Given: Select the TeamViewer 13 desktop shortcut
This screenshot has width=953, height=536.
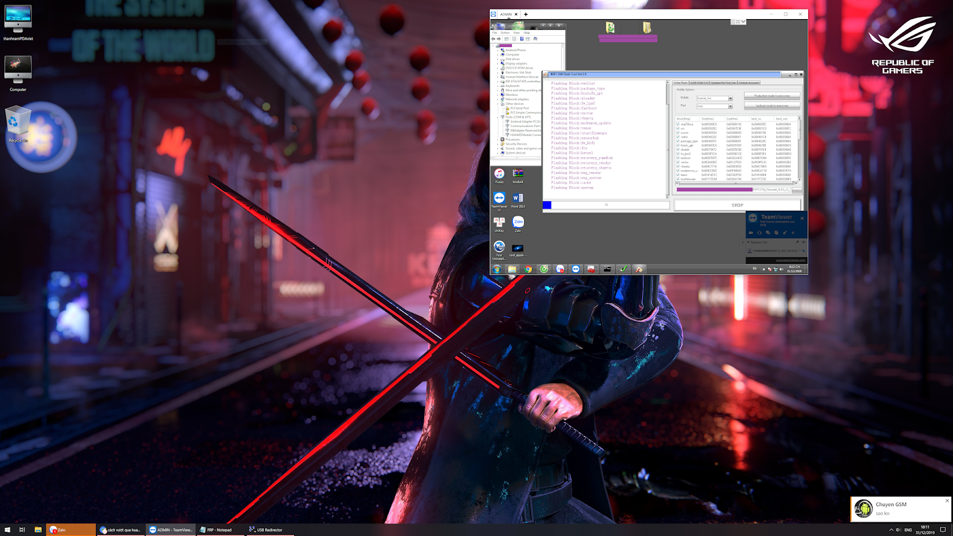Looking at the screenshot, I should [499, 201].
